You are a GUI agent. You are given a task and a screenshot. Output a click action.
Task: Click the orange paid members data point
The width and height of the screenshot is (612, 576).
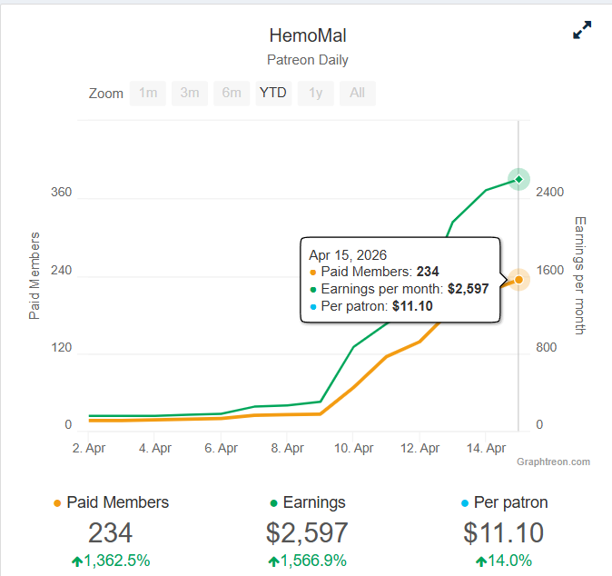[518, 280]
